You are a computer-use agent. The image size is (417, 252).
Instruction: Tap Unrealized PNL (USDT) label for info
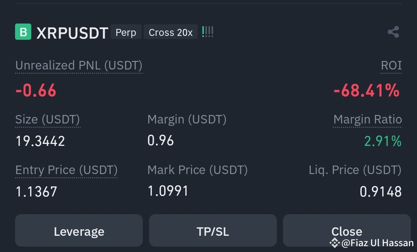(79, 66)
